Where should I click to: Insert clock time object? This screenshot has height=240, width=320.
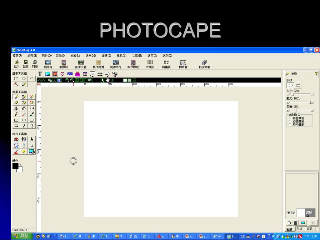point(62,74)
